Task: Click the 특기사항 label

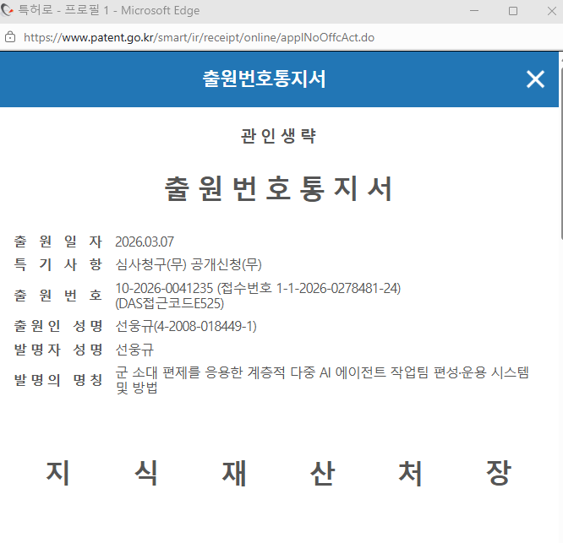Action: click(x=58, y=264)
